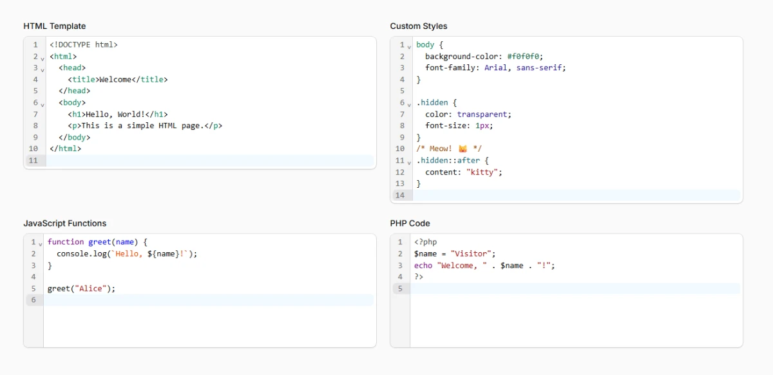Fold the body { rule in Custom Styles
Viewport: 773px width, 375px height.
pos(409,46)
